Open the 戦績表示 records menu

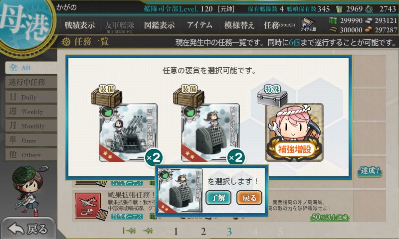(80, 25)
